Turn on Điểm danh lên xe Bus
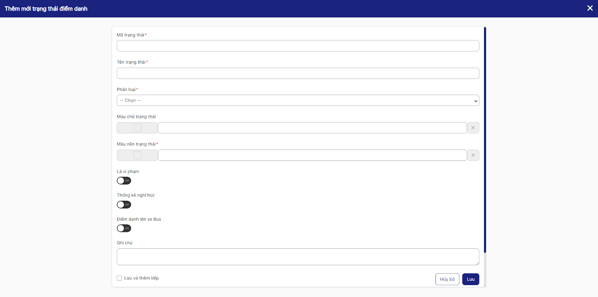This screenshot has width=598, height=297. point(124,228)
